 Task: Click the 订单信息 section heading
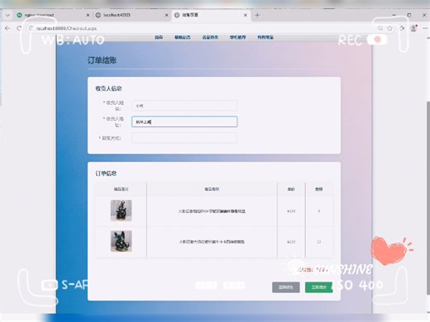[106, 173]
